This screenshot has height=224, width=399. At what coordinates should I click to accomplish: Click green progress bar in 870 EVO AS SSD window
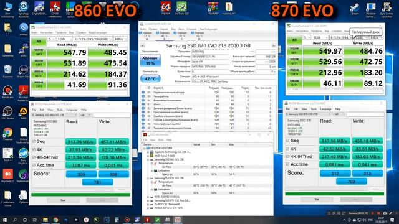(334, 194)
